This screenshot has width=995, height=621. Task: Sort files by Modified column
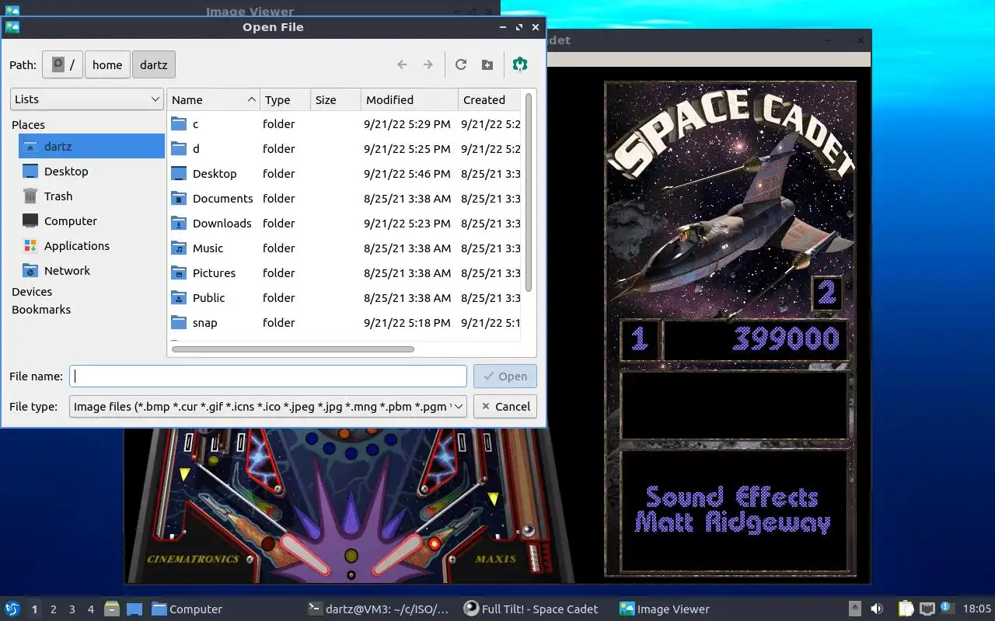(x=410, y=99)
